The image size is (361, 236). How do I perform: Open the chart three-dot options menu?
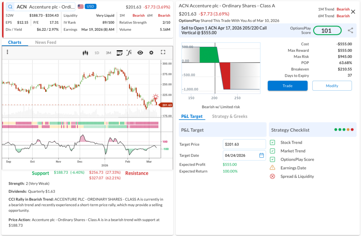point(7,52)
